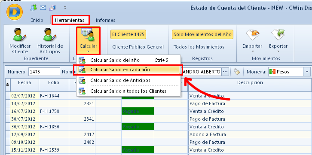Choose Calcular Saldo de Anticipos
The width and height of the screenshot is (312, 155).
click(x=128, y=80)
